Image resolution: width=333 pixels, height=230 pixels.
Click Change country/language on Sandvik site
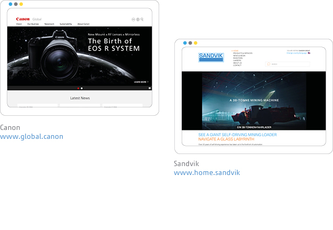point(296,53)
